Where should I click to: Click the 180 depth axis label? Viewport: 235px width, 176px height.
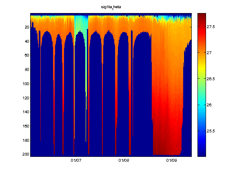pos(26,141)
